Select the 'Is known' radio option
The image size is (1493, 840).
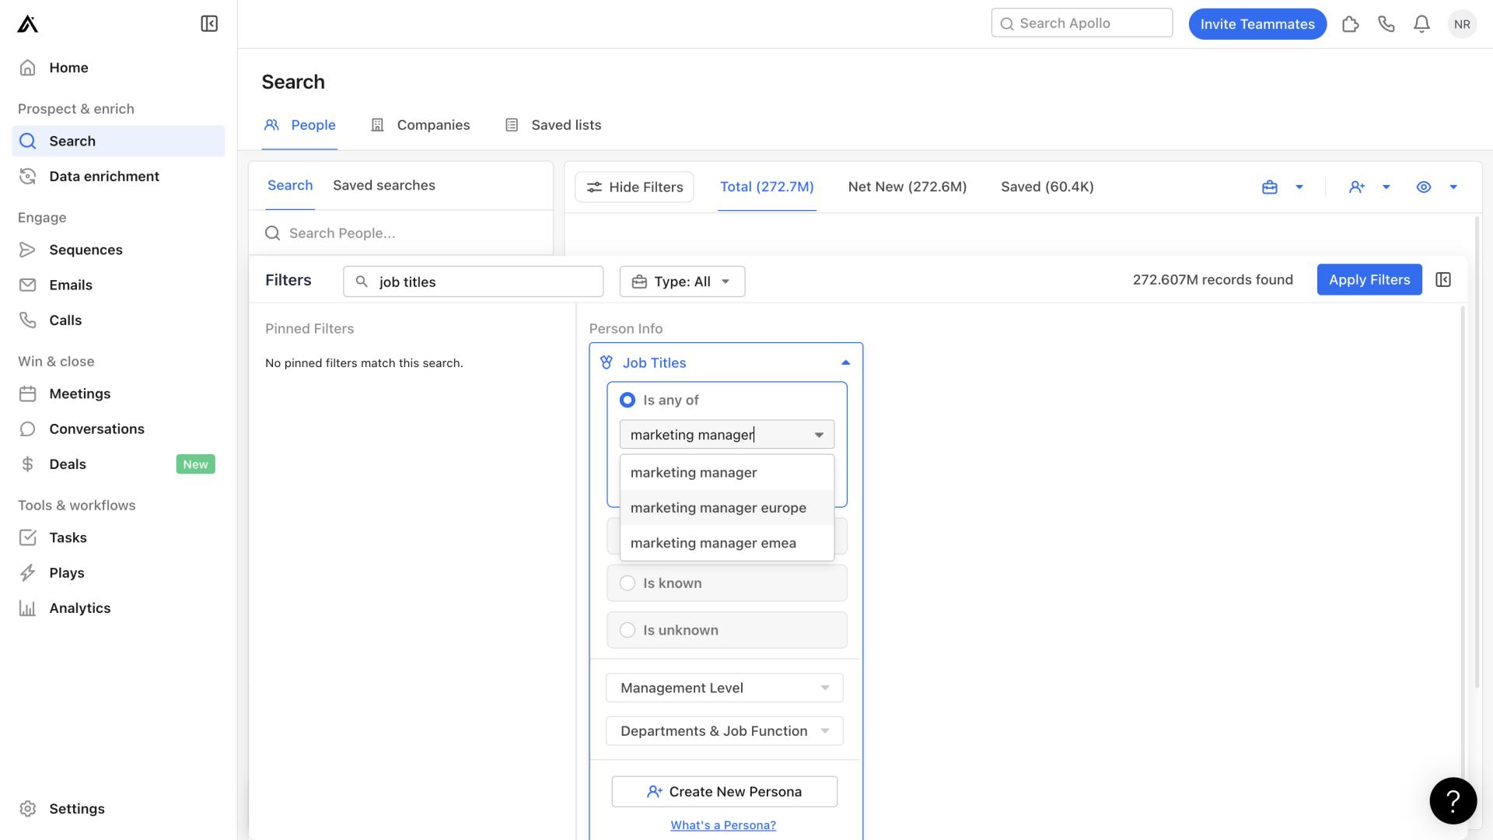coord(628,583)
